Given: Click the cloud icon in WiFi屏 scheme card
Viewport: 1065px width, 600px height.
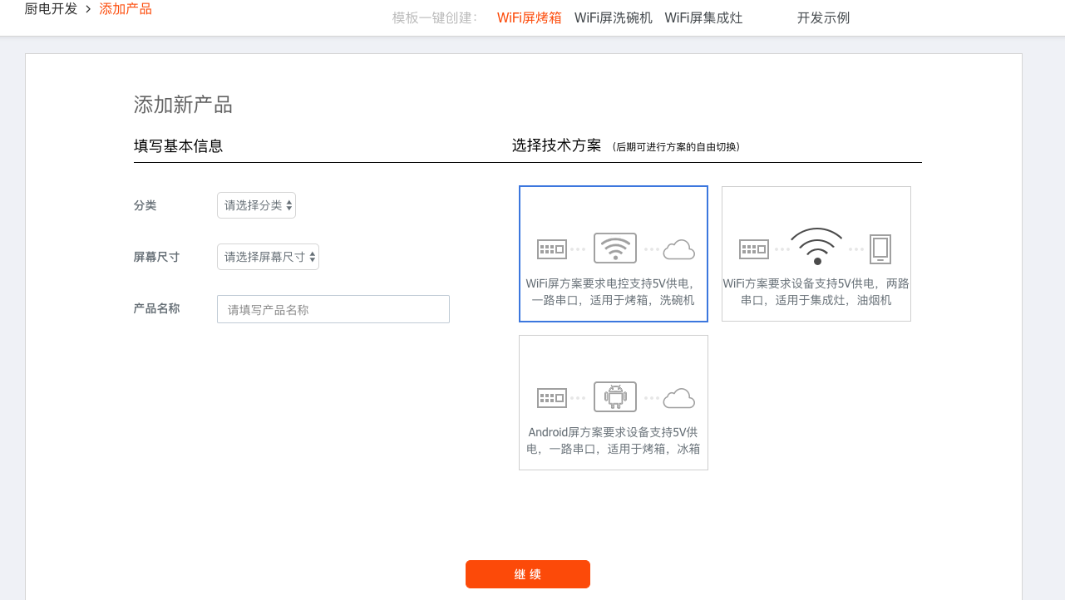Looking at the screenshot, I should click(679, 249).
